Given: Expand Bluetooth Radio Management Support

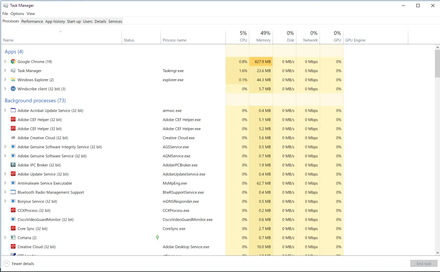Looking at the screenshot, I should (5, 192).
